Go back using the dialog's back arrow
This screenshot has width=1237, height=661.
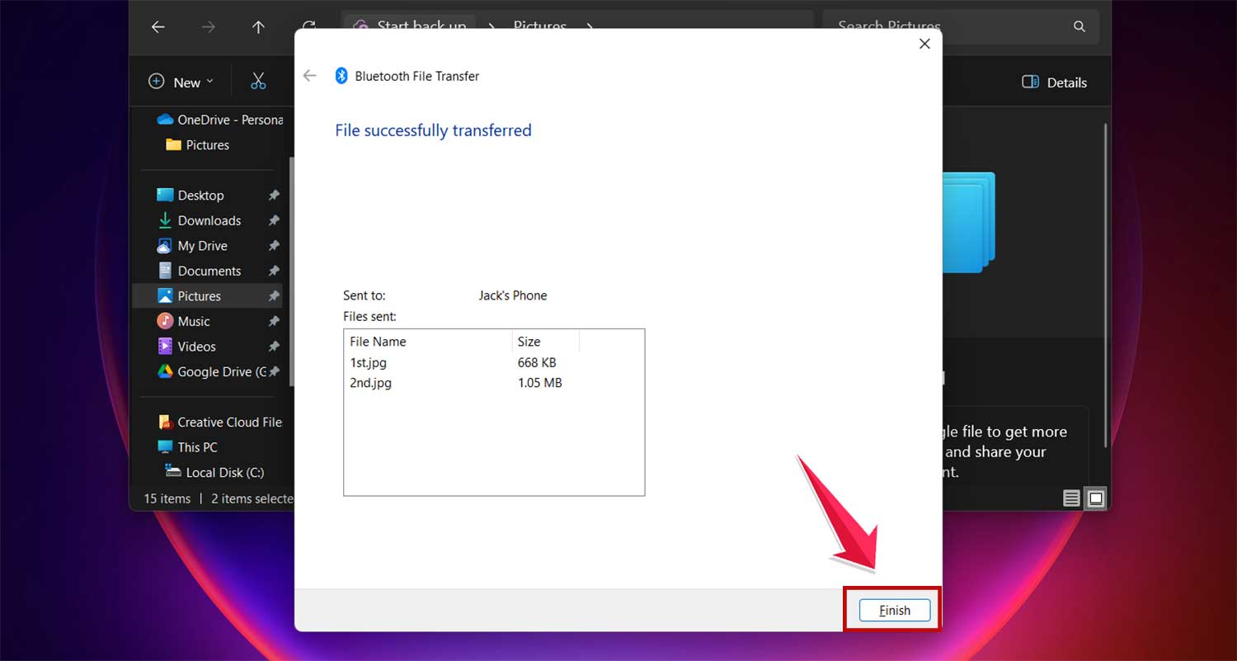coord(309,75)
